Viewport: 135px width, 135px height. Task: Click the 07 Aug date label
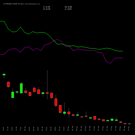[x=85, y=129]
